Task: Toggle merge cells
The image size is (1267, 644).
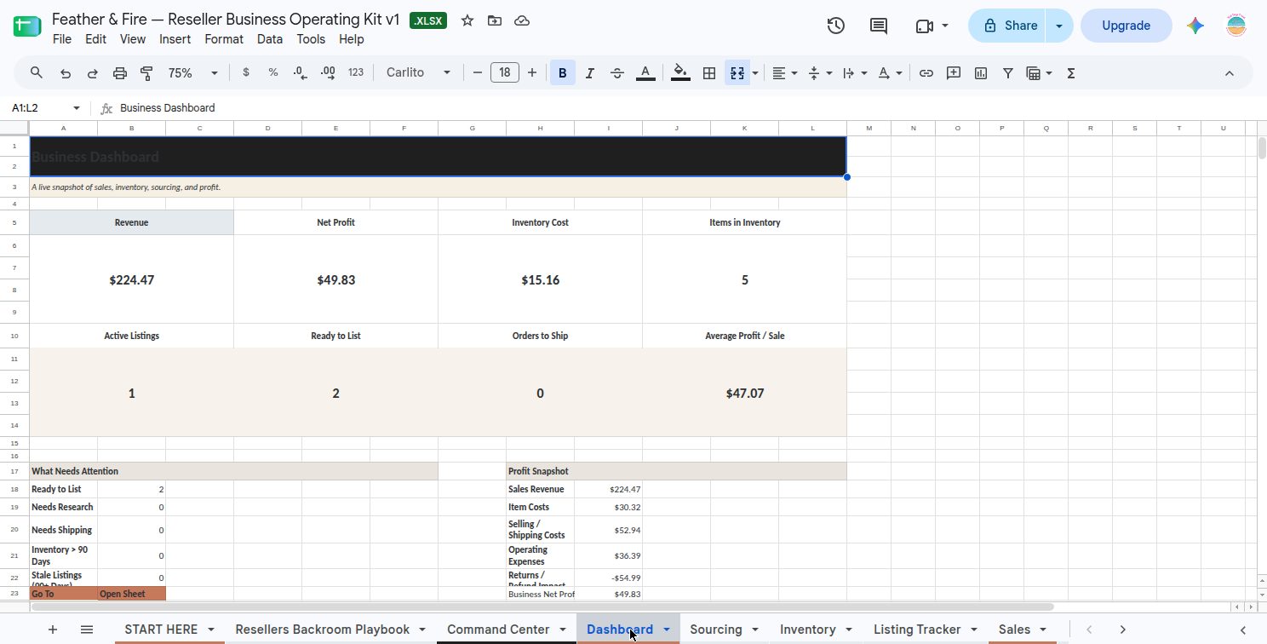Action: point(737,73)
